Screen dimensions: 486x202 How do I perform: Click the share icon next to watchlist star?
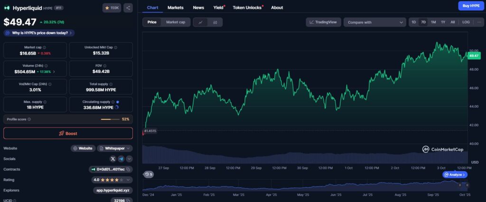coord(128,8)
